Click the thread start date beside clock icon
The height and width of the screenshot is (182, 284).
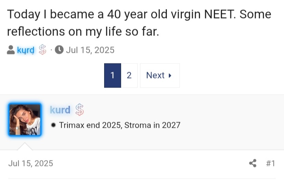[90, 50]
